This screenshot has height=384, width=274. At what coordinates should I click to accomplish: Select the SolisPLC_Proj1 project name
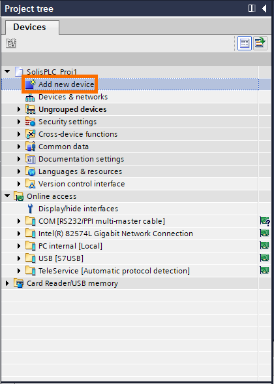[52, 72]
